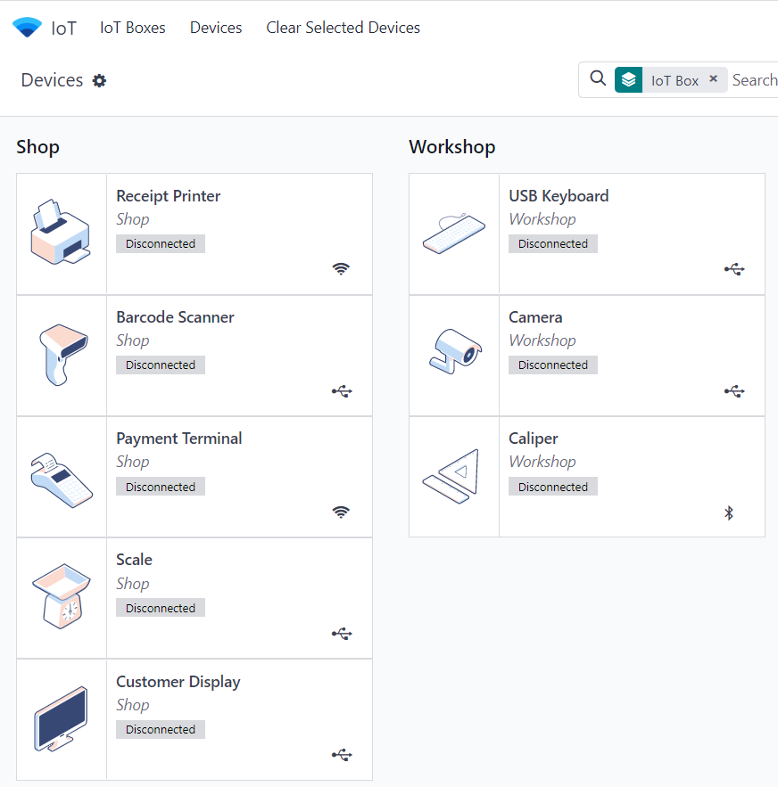Viewport: 778px width, 787px height.
Task: Click the Workshop group header
Action: [x=451, y=147]
